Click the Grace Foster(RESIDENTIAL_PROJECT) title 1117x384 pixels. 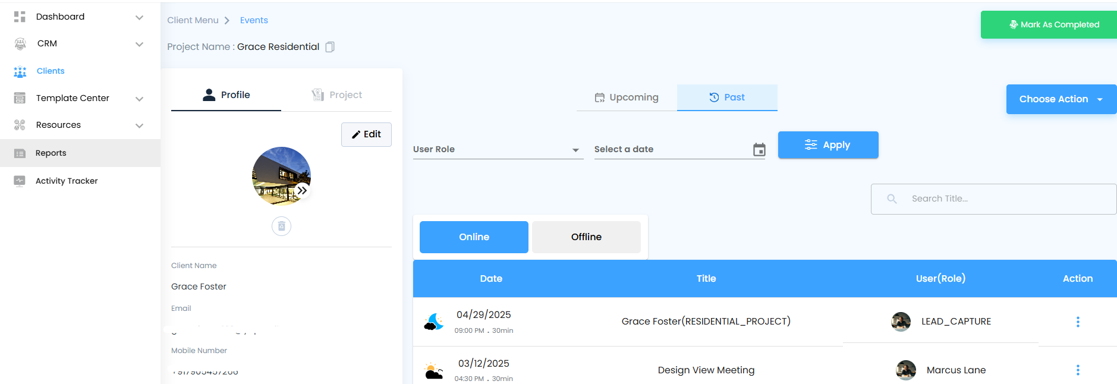pos(706,322)
